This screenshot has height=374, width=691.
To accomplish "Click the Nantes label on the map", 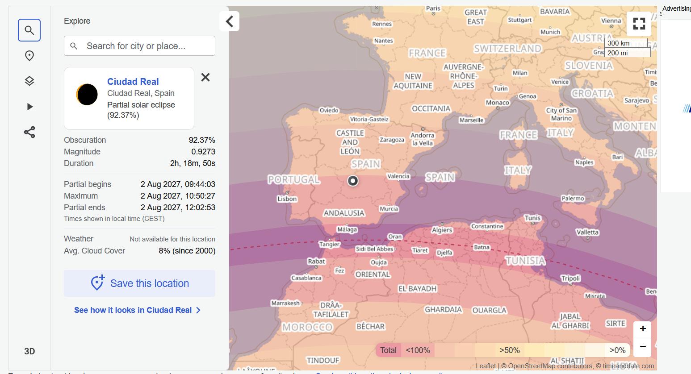I will pyautogui.click(x=384, y=41).
